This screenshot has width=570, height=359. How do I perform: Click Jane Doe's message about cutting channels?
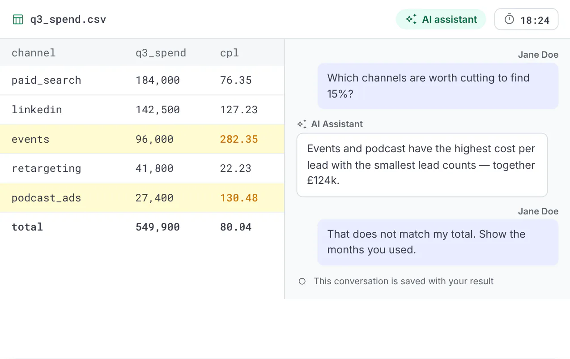438,86
